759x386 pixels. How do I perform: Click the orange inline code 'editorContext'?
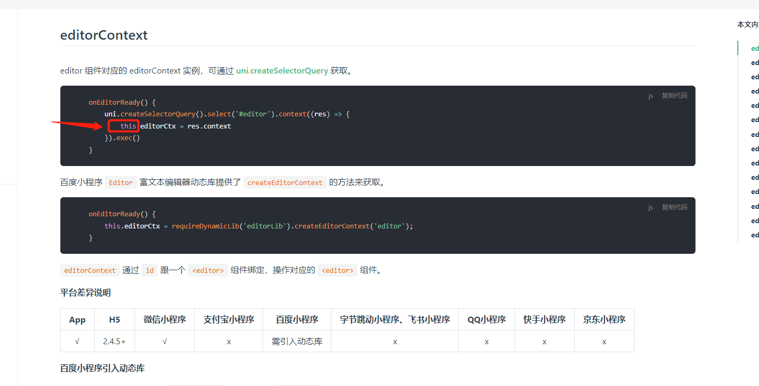(90, 270)
